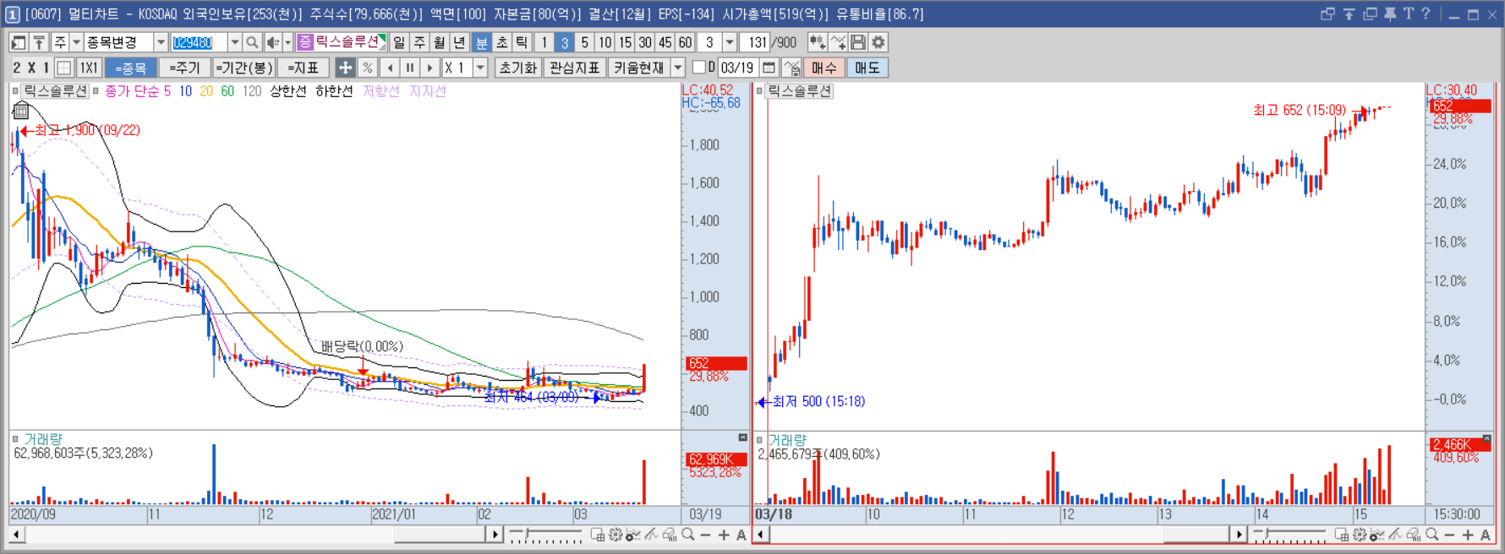Open the 주 dropdown arrow at toolbar start
The image size is (1505, 554).
tap(76, 42)
